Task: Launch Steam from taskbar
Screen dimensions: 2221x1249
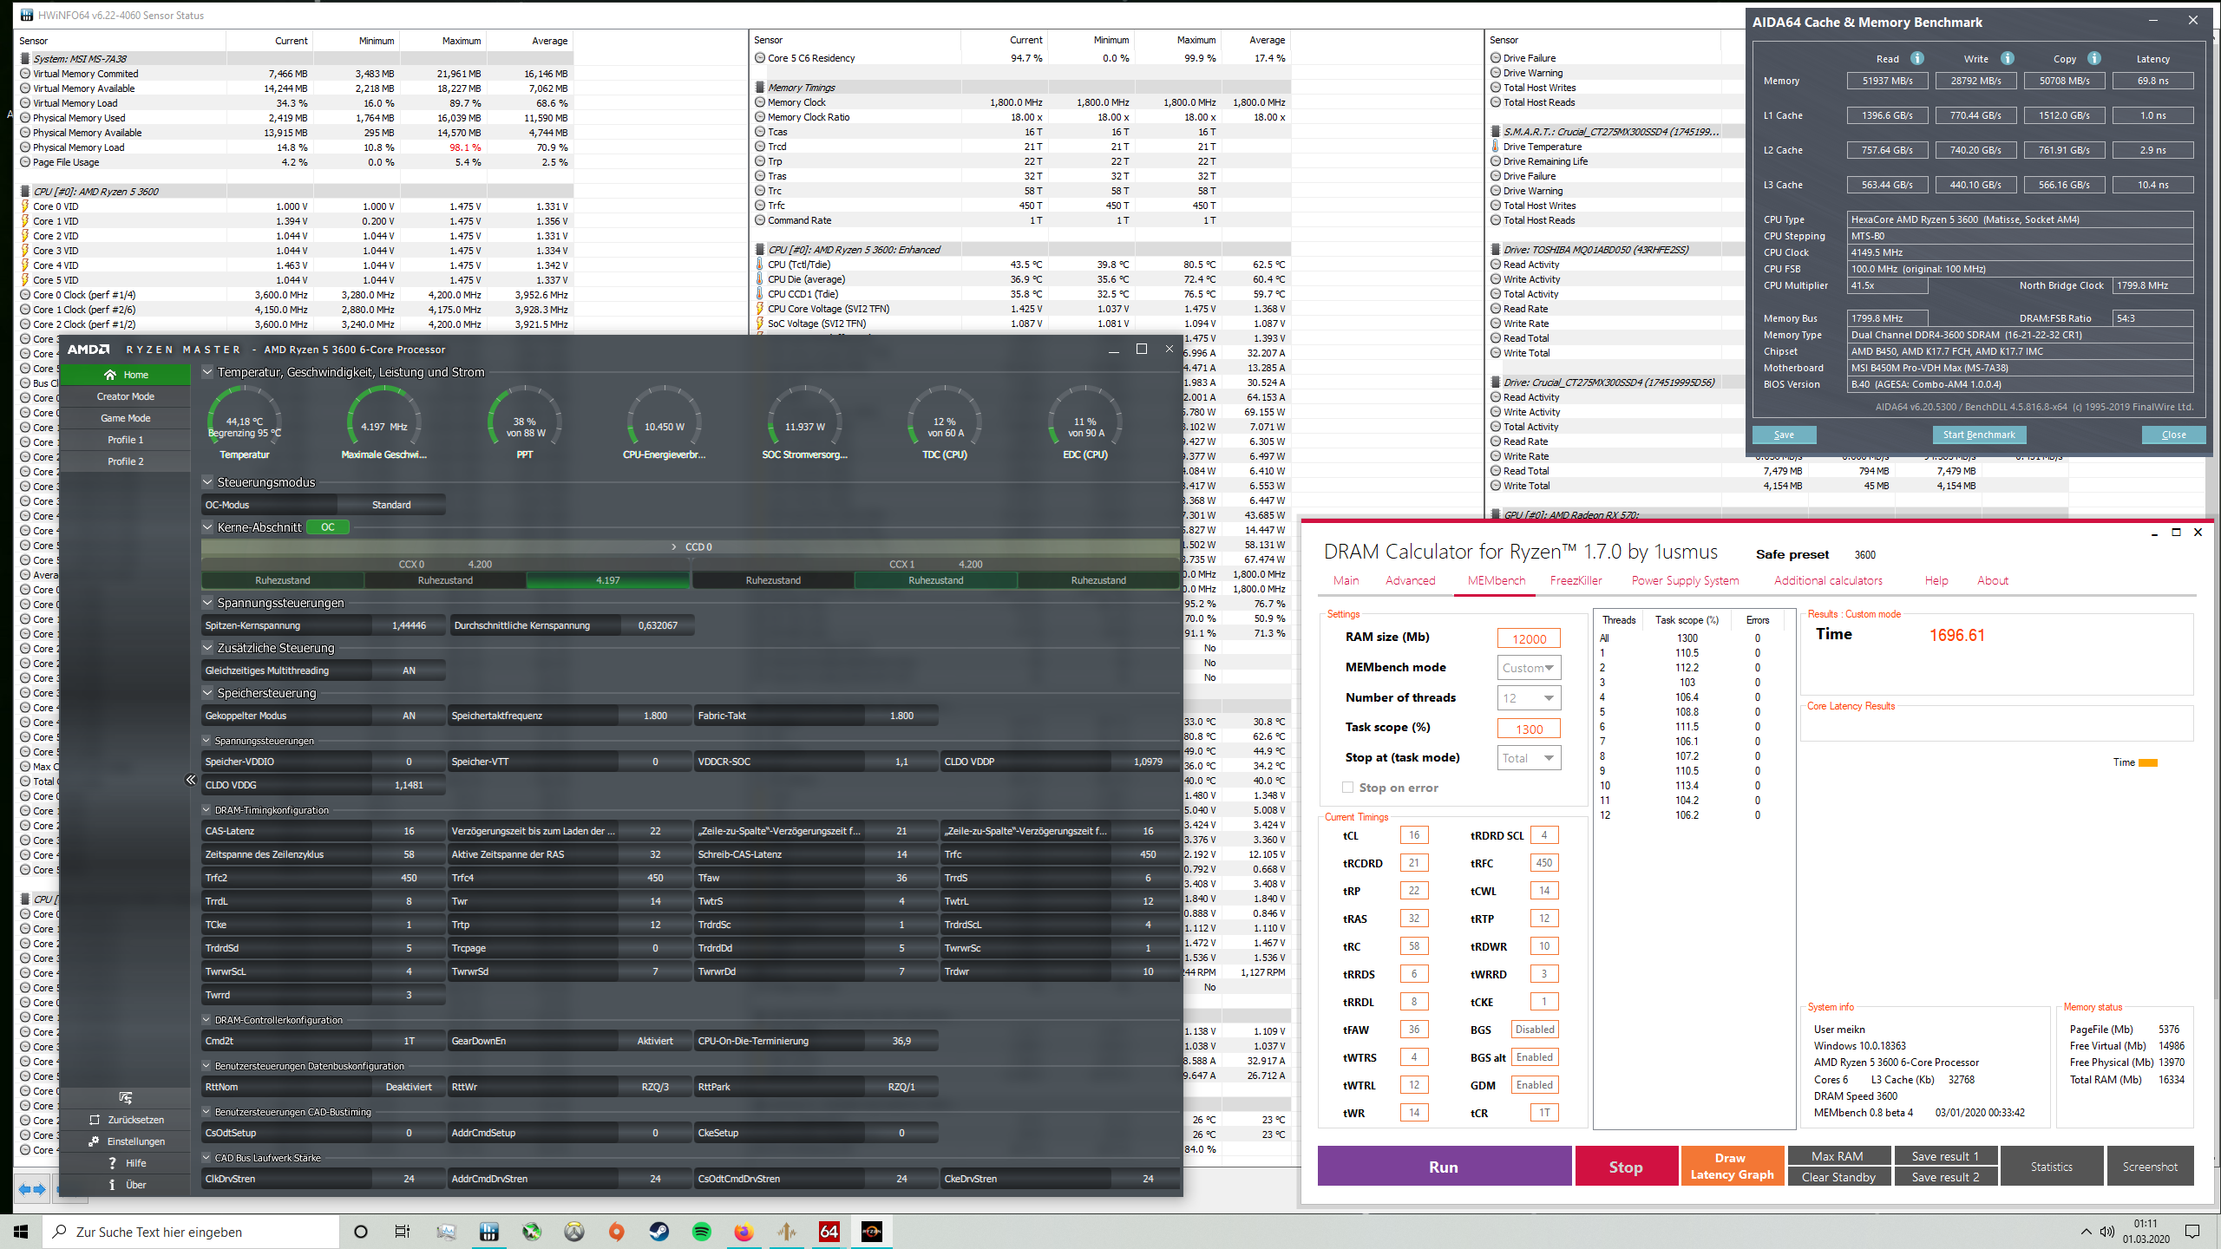Action: coord(659,1232)
